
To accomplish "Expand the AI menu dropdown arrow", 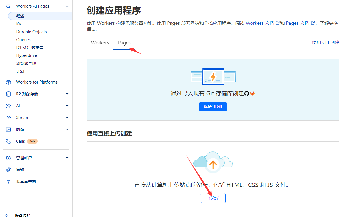I will point(67,106).
